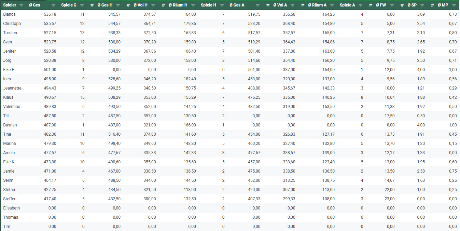Click the # icon before Ø SP
This screenshot has width=460, height=231.
point(402,5)
